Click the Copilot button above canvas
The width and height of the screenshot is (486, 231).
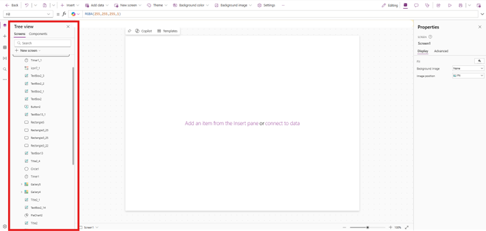[x=143, y=31]
